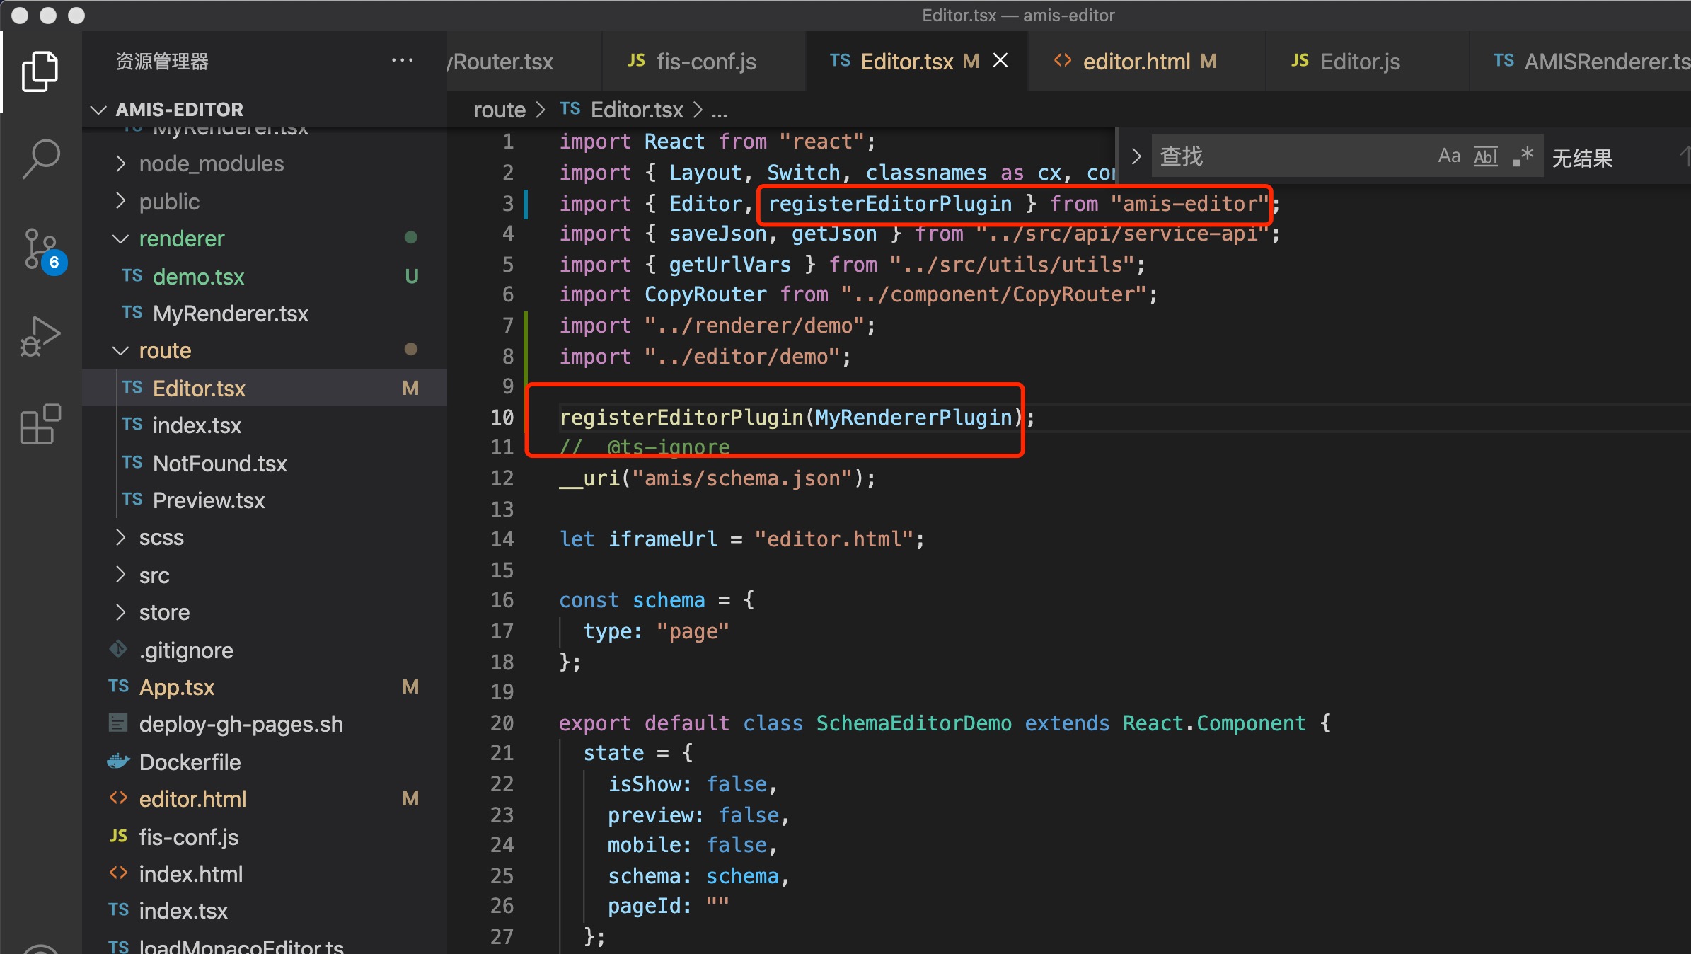Open deploy-gh-pages.sh file

[x=265, y=725]
